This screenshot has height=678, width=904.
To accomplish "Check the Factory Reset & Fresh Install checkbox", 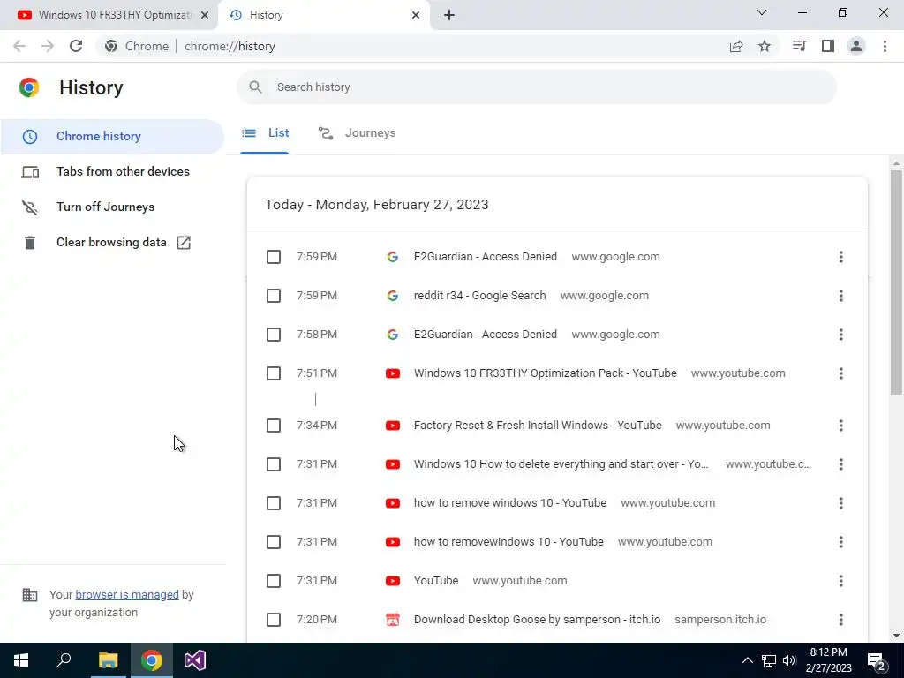I will (274, 426).
